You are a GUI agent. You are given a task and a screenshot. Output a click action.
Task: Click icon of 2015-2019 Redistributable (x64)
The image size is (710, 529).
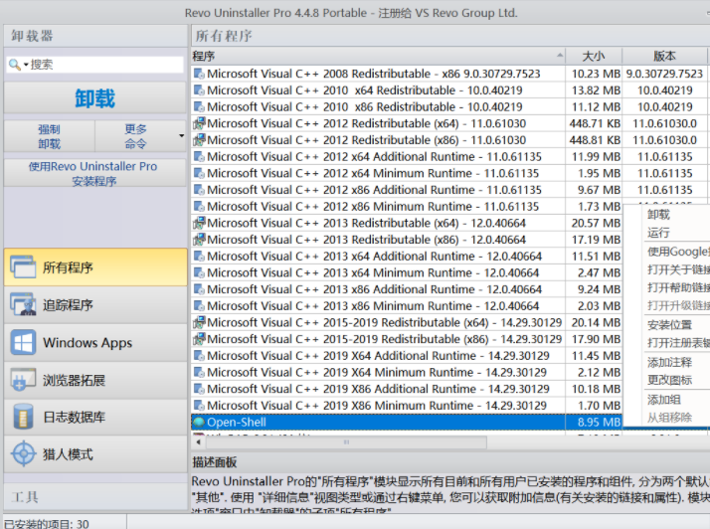[199, 322]
